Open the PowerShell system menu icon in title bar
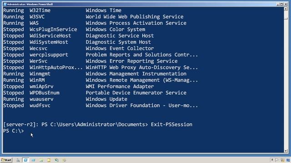This screenshot has height=163, width=291. [5, 4]
